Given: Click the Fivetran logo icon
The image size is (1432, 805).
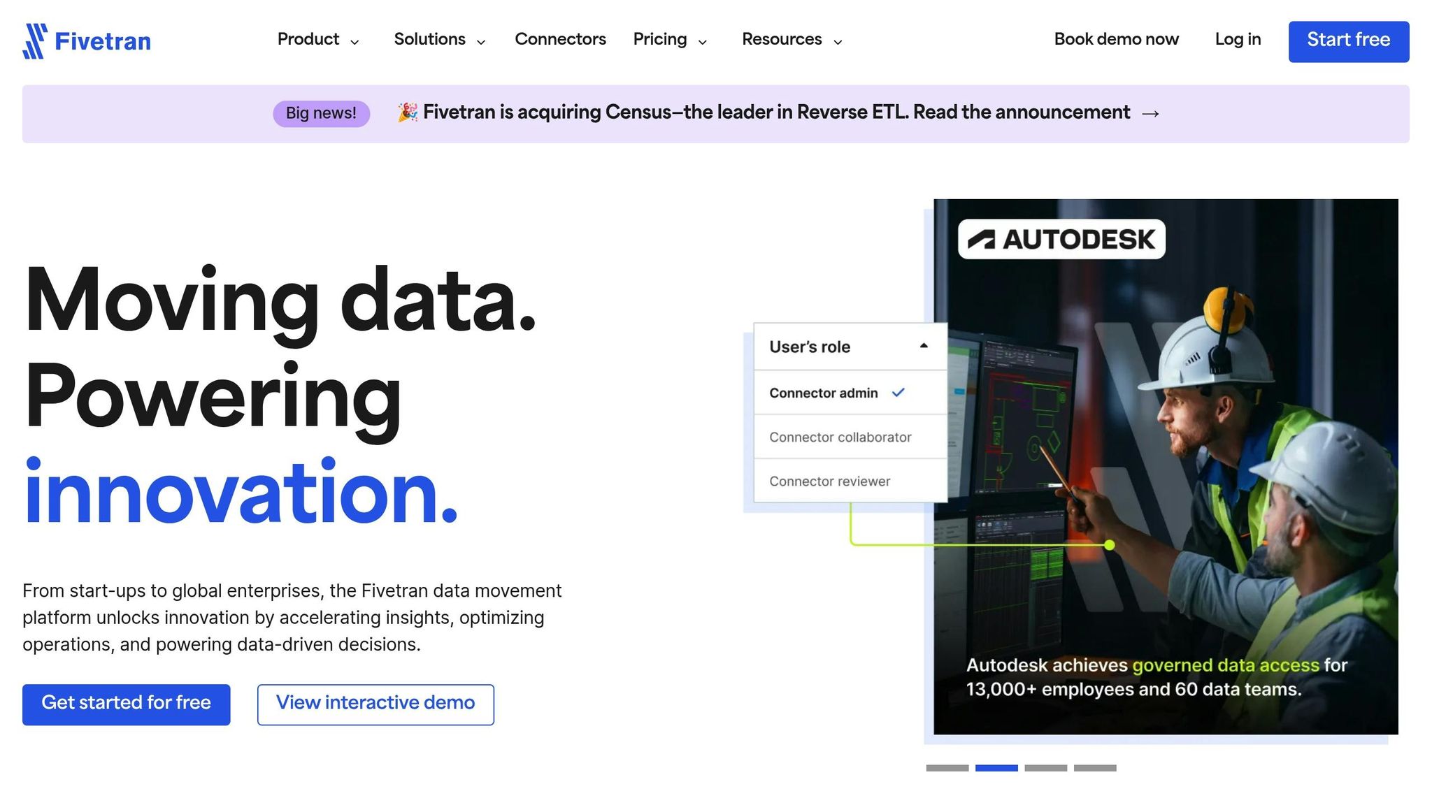Looking at the screenshot, I should tap(35, 41).
